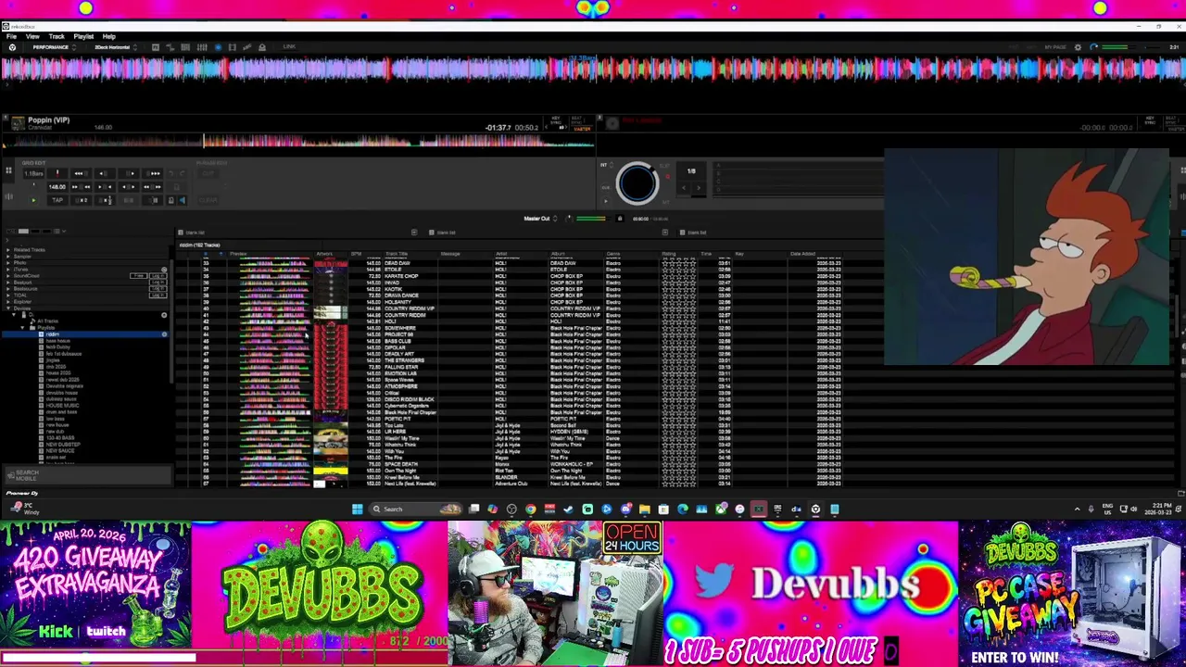Click the large effects knob
1186x667 pixels.
[x=637, y=182]
